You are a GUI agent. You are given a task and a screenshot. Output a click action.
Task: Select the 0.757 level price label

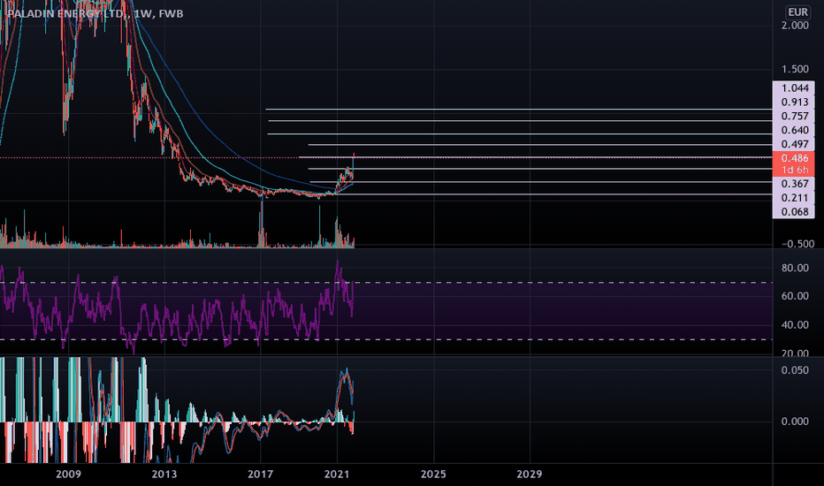click(794, 116)
